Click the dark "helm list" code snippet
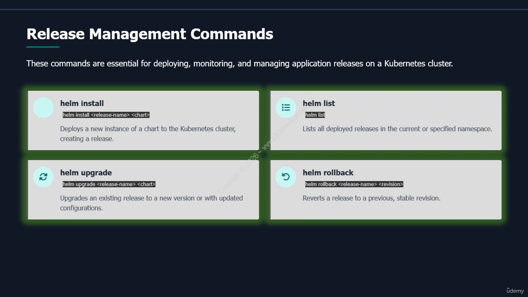Image resolution: width=528 pixels, height=297 pixels. [x=315, y=115]
